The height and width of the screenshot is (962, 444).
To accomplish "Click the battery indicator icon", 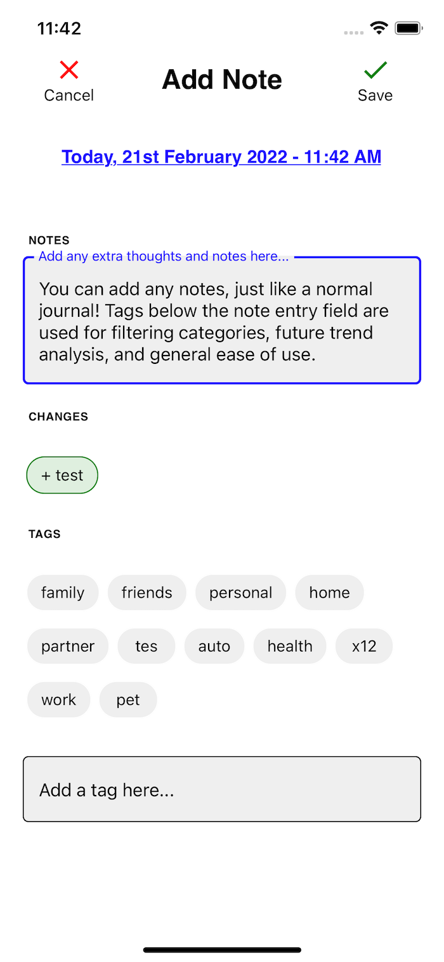I will (408, 28).
